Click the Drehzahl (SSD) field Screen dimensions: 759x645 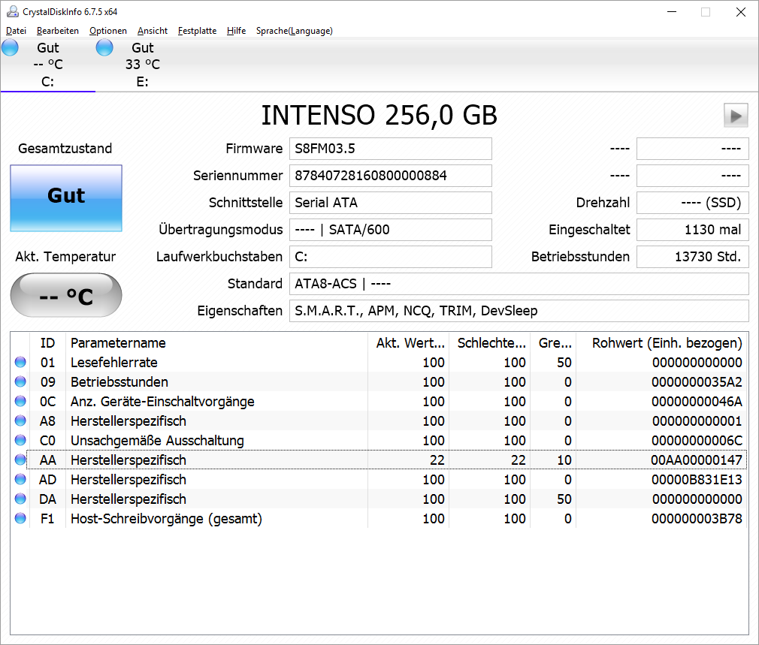[693, 203]
